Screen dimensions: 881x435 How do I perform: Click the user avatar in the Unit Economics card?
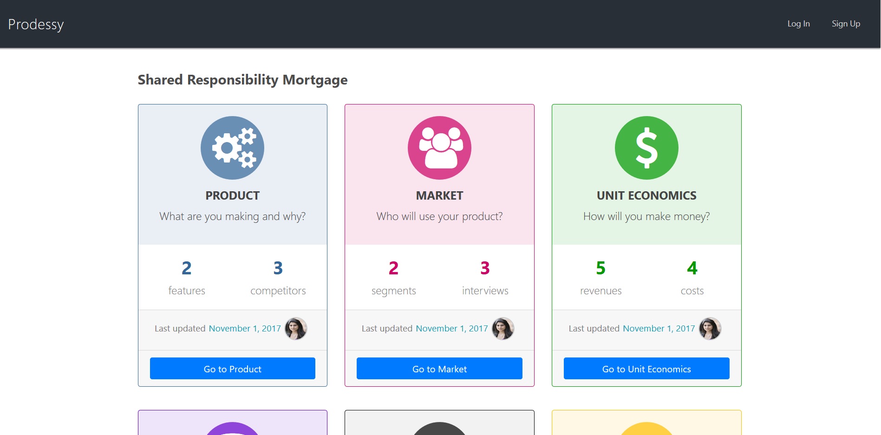[x=710, y=329]
